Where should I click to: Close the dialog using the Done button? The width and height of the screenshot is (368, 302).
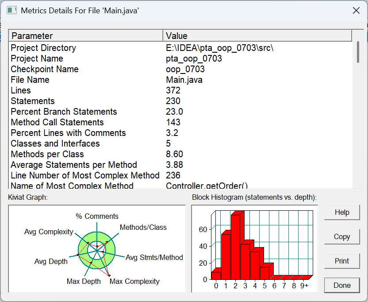[x=342, y=285]
